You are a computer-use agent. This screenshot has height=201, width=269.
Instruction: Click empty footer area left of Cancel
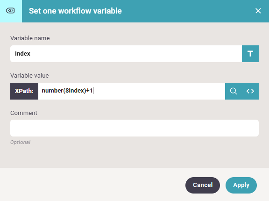[92, 185]
